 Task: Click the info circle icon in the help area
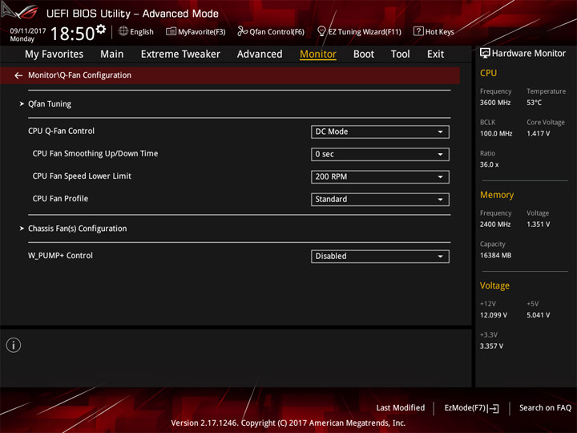[x=14, y=345]
